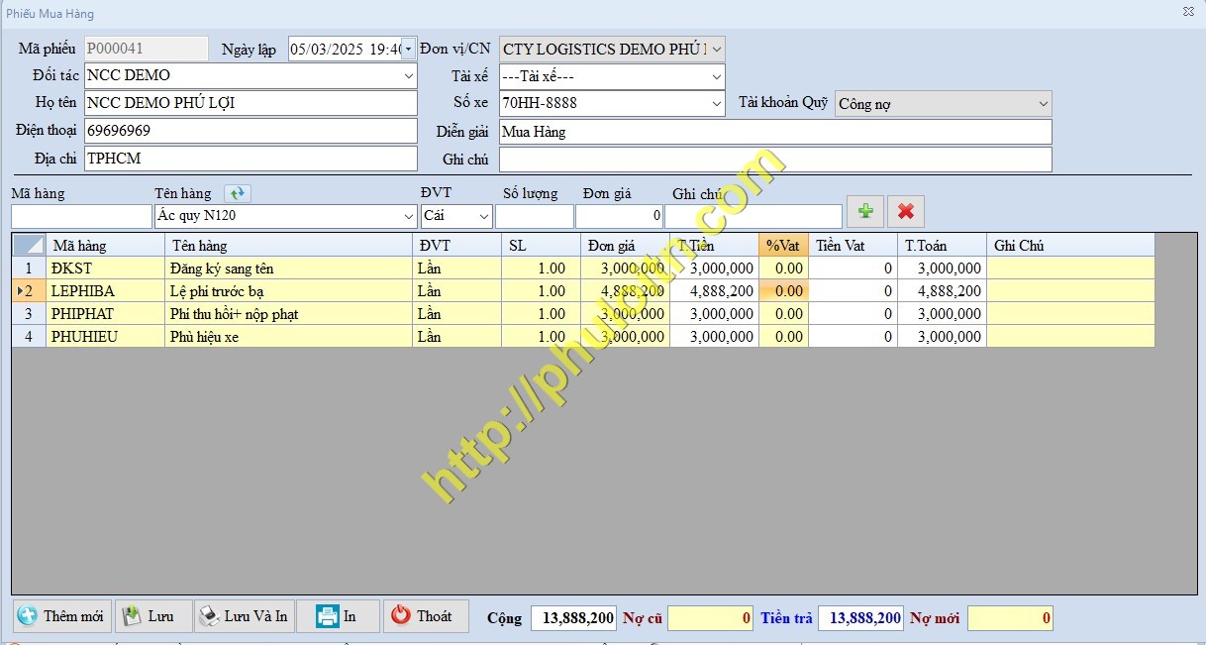Click the In print button
This screenshot has height=645, width=1206.
pos(338,616)
